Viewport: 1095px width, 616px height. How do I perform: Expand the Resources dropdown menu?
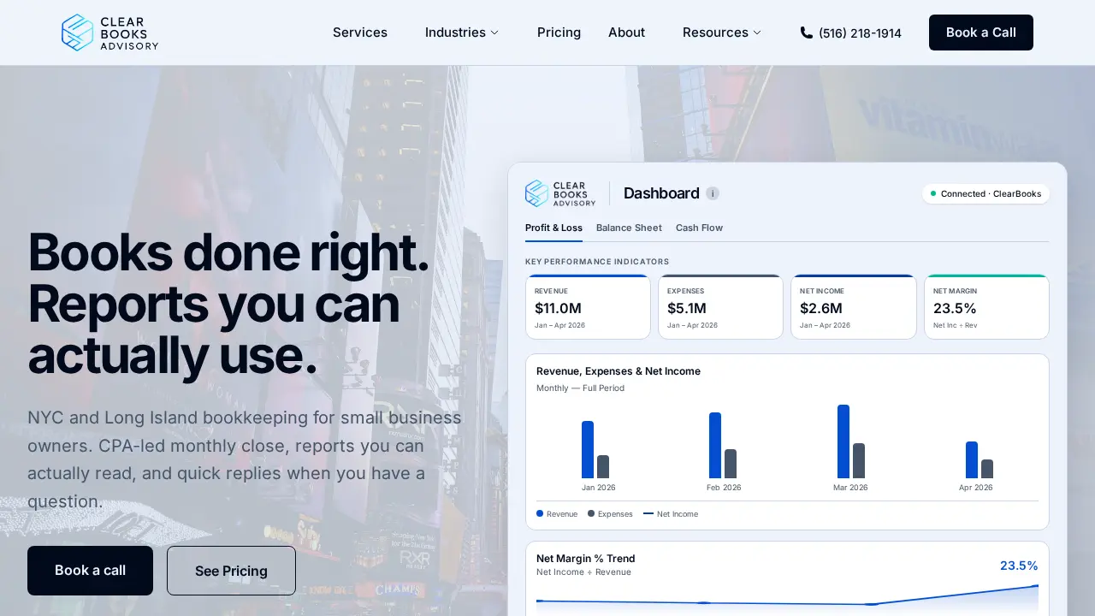click(722, 33)
